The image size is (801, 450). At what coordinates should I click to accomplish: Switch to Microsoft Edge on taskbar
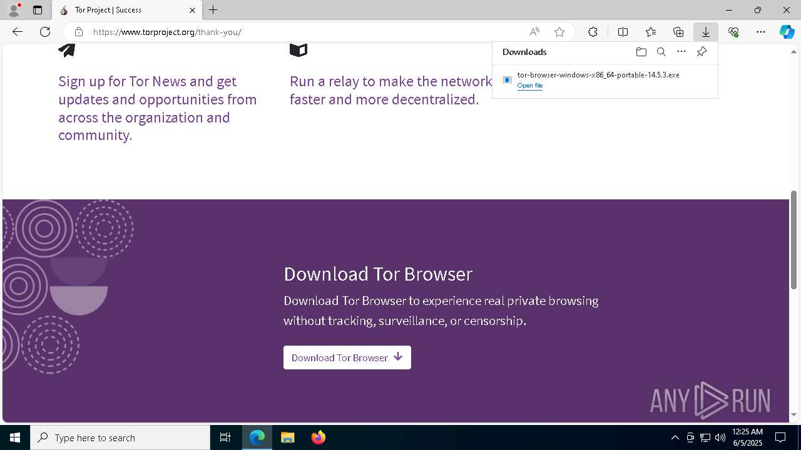click(x=257, y=437)
